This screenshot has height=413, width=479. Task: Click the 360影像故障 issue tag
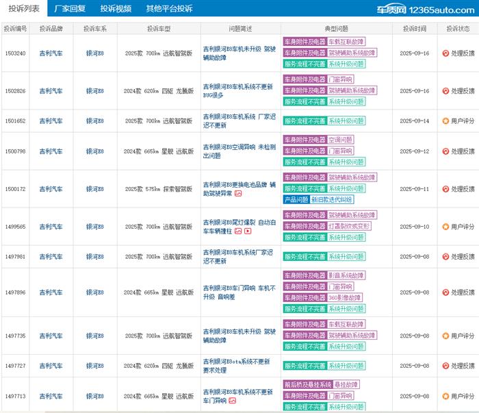pos(345,298)
